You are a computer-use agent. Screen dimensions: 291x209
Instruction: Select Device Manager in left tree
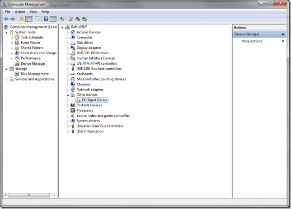(x=33, y=63)
